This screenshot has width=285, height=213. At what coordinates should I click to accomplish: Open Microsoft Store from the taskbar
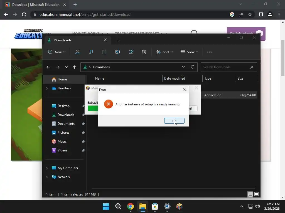[x=155, y=206]
